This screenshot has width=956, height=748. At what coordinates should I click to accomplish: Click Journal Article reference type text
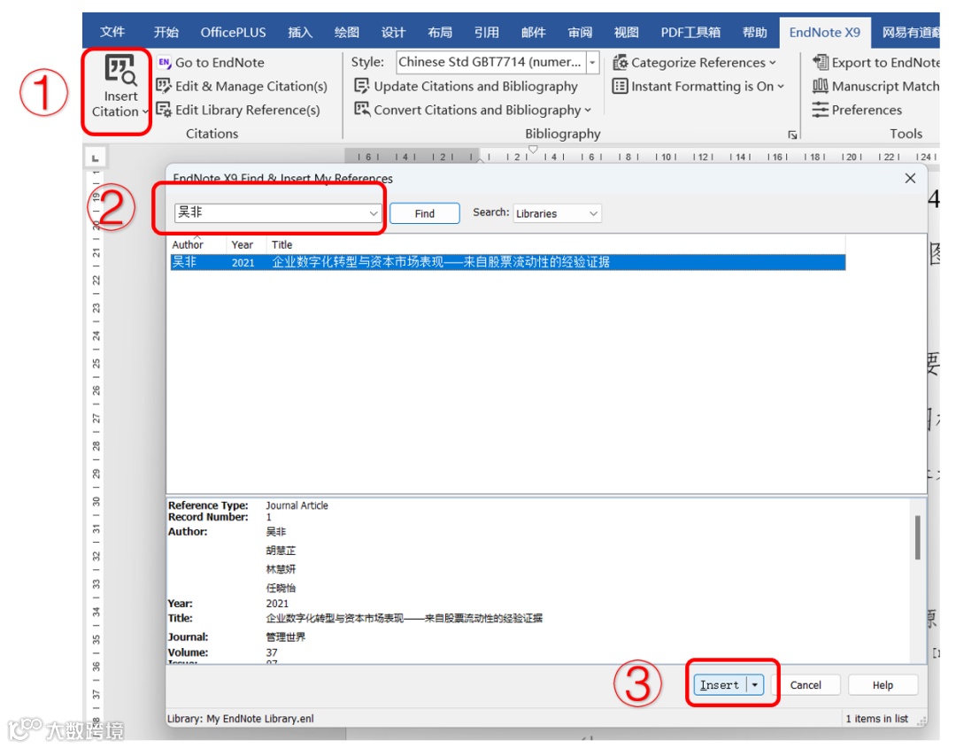tap(297, 505)
